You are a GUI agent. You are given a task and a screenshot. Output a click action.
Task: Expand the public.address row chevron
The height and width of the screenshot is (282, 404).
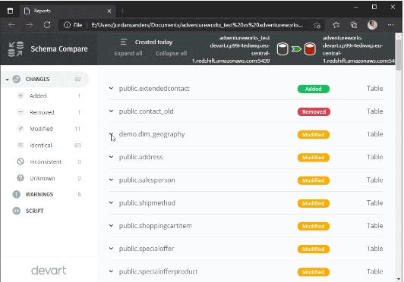tap(111, 157)
